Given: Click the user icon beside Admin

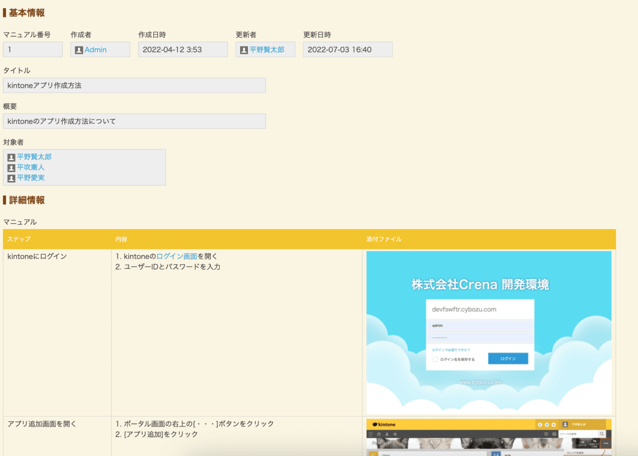Looking at the screenshot, I should pyautogui.click(x=79, y=50).
